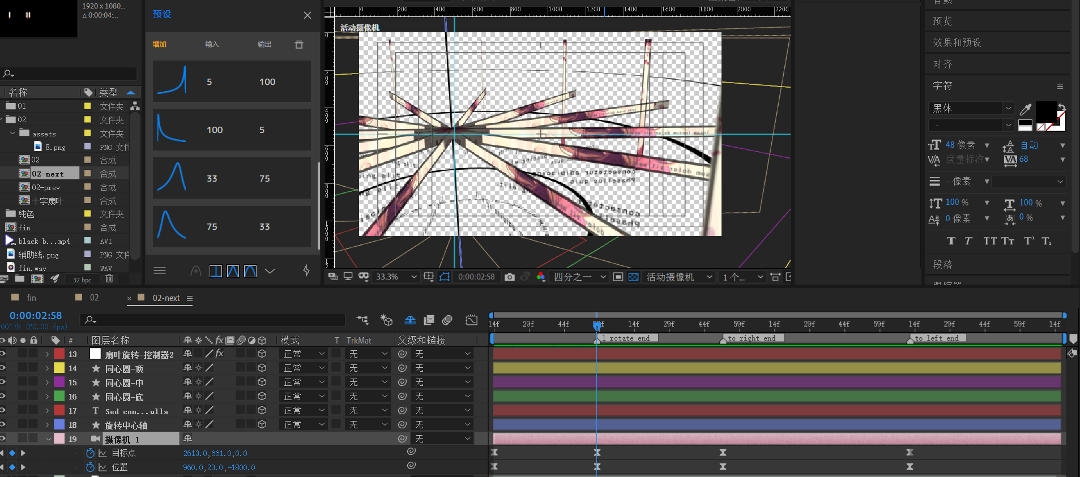This screenshot has width=1080, height=477.
Task: Open Character panel menu icon
Action: [1060, 86]
